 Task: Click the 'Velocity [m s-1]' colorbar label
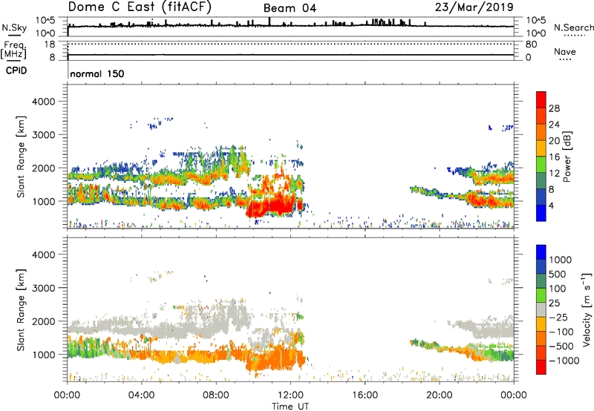pos(587,309)
